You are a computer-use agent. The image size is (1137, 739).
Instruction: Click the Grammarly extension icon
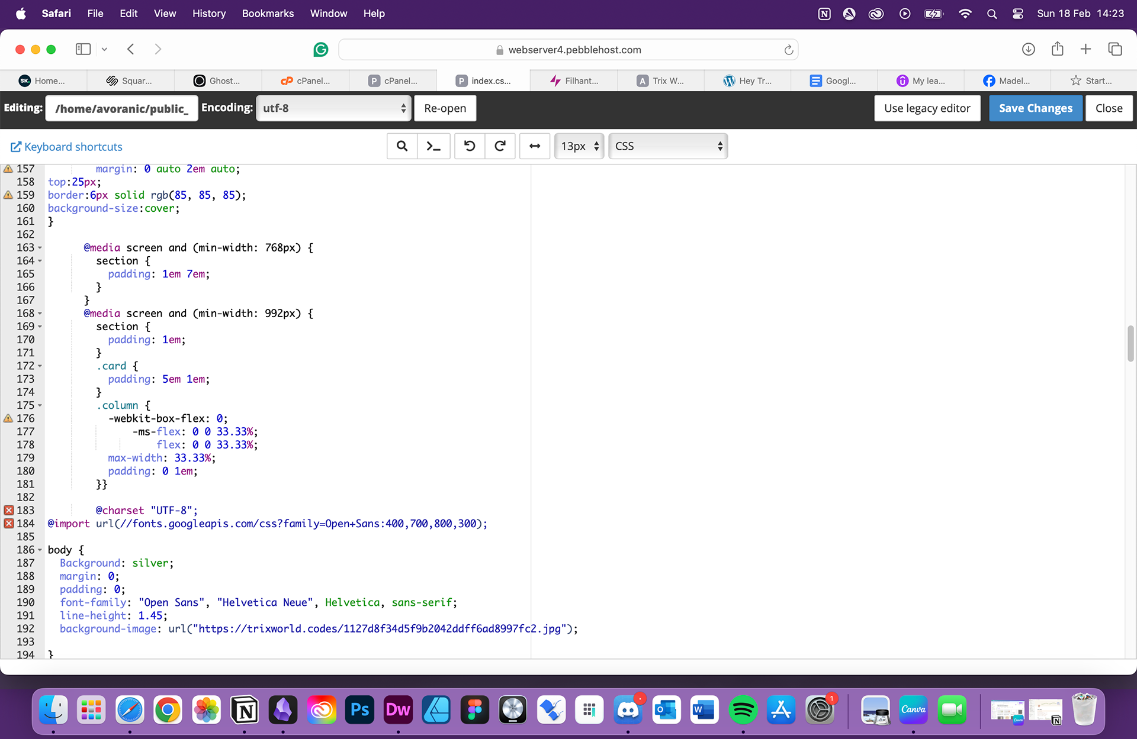point(320,50)
